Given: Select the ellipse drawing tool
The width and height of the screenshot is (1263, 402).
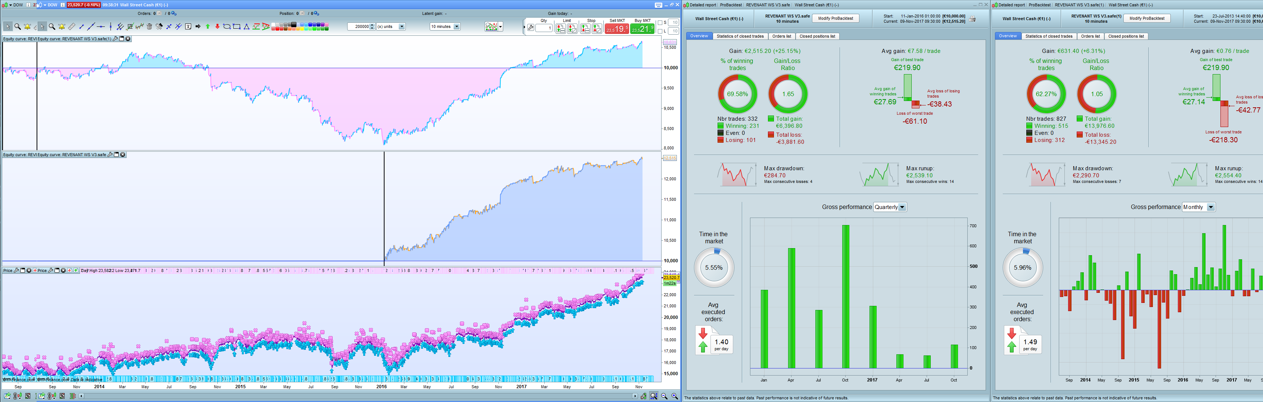Looking at the screenshot, I should (x=227, y=26).
